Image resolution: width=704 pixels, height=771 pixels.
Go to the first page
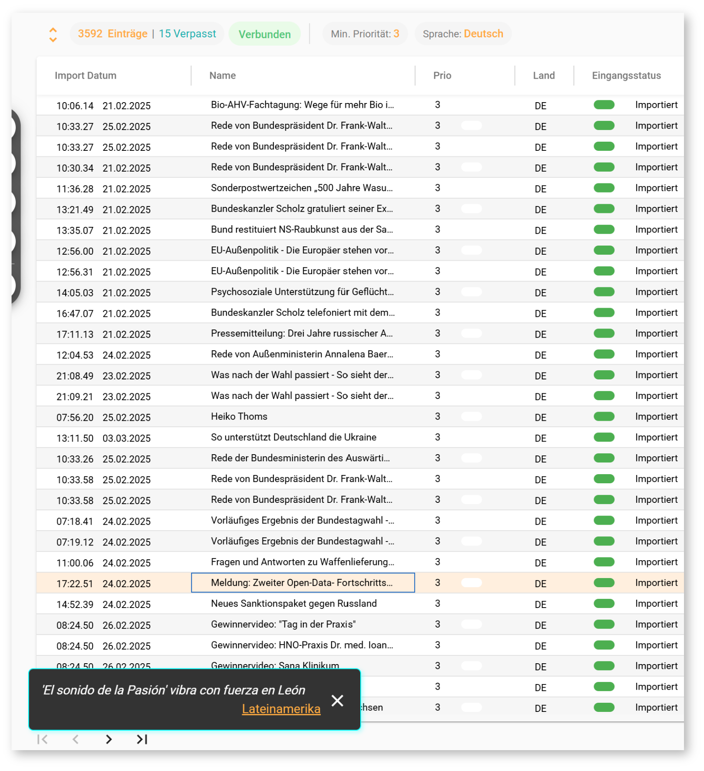[x=43, y=739]
